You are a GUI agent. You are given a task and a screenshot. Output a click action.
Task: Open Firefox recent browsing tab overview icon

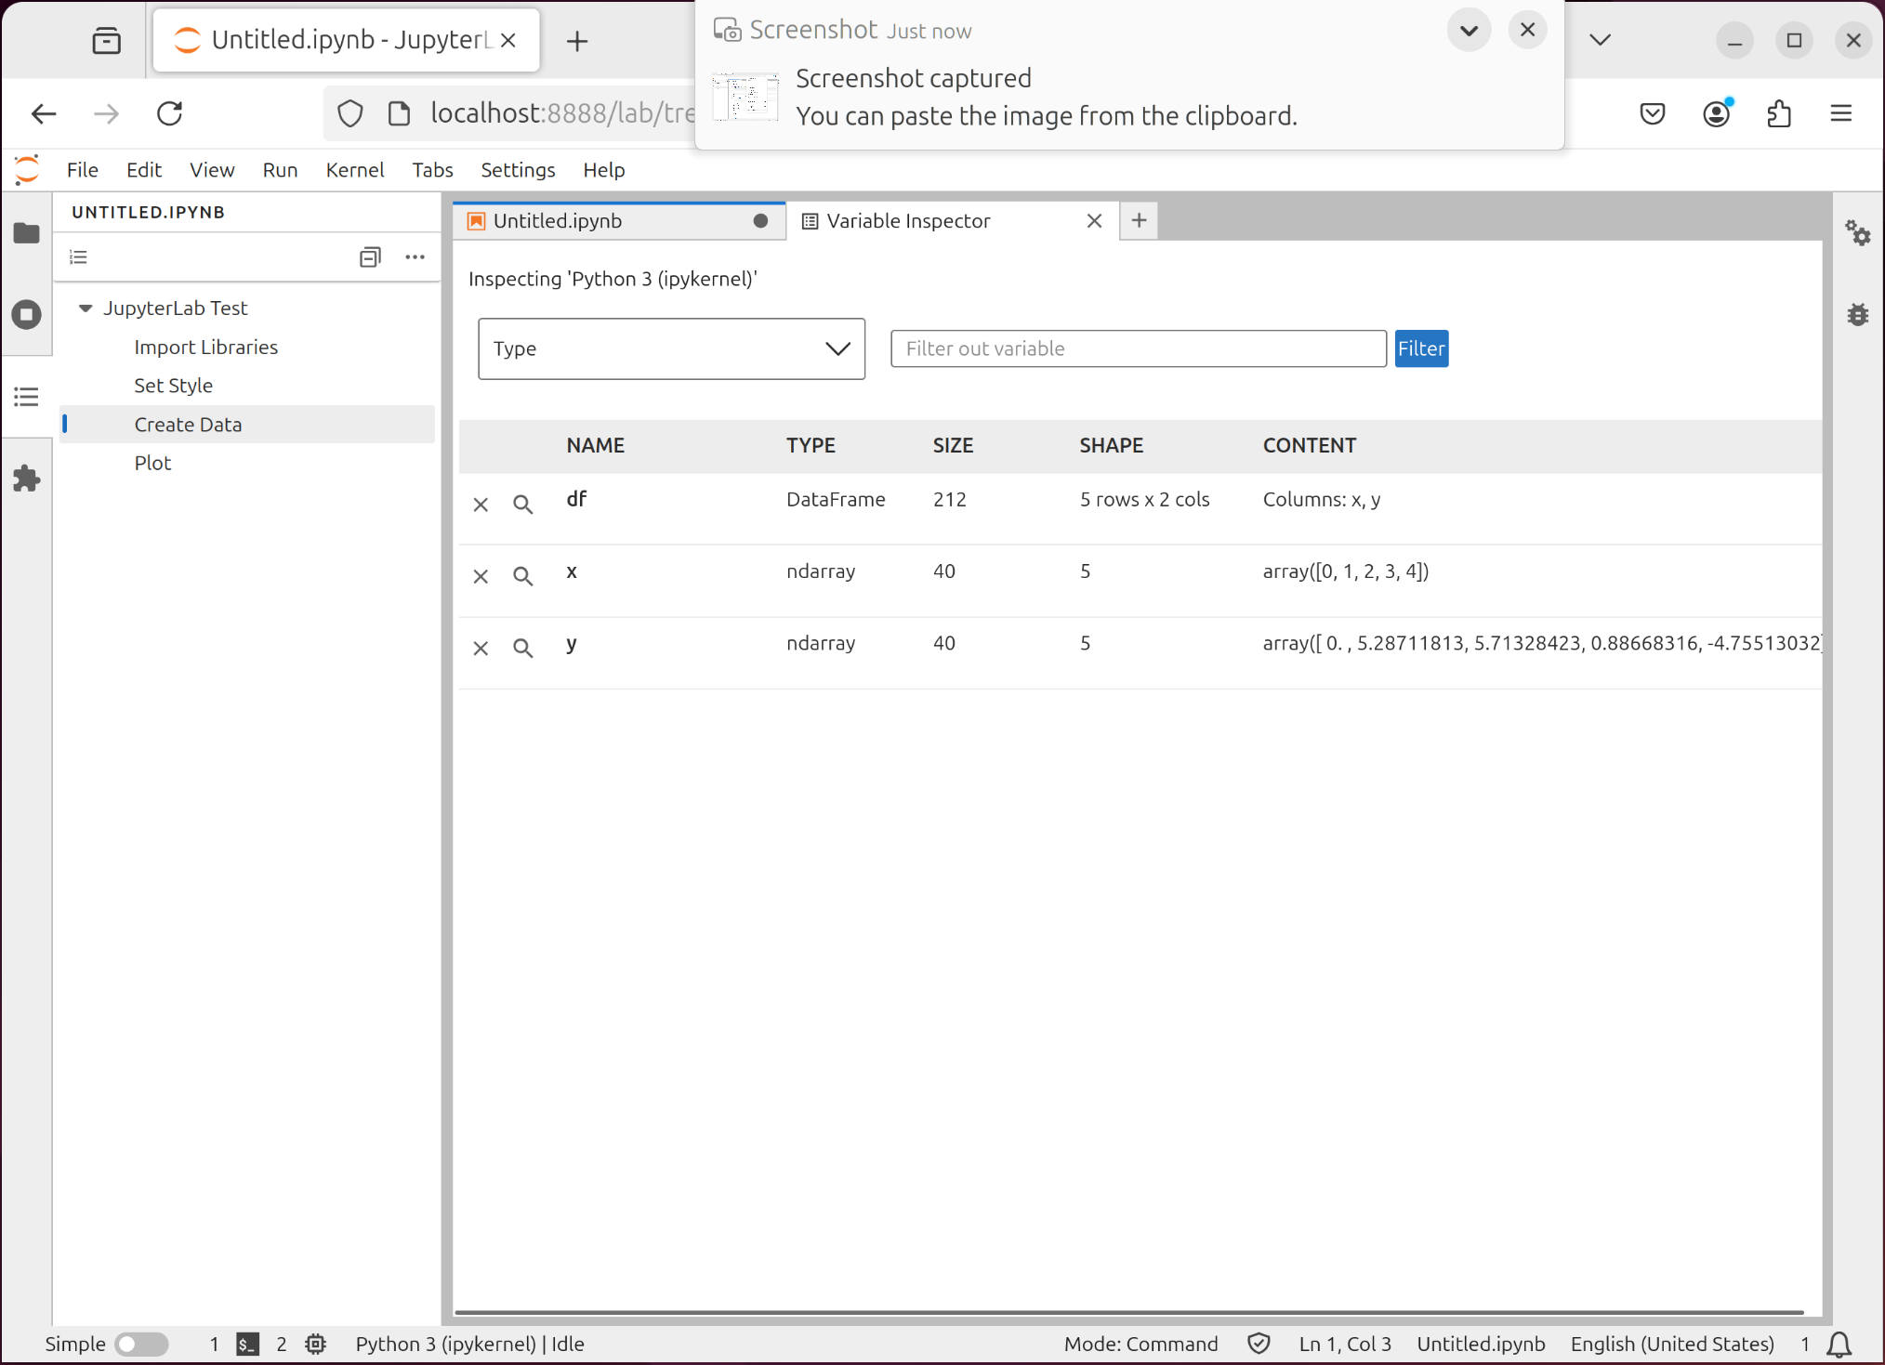[x=106, y=41]
